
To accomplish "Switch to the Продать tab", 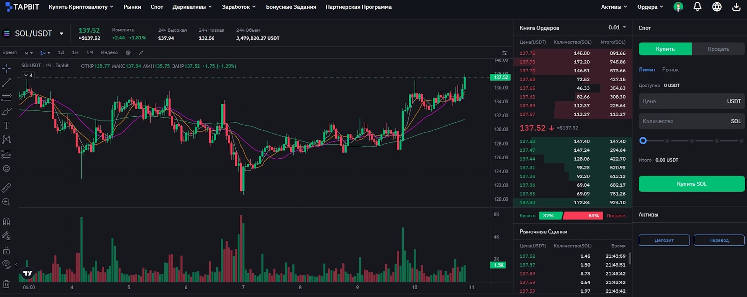I will (718, 49).
